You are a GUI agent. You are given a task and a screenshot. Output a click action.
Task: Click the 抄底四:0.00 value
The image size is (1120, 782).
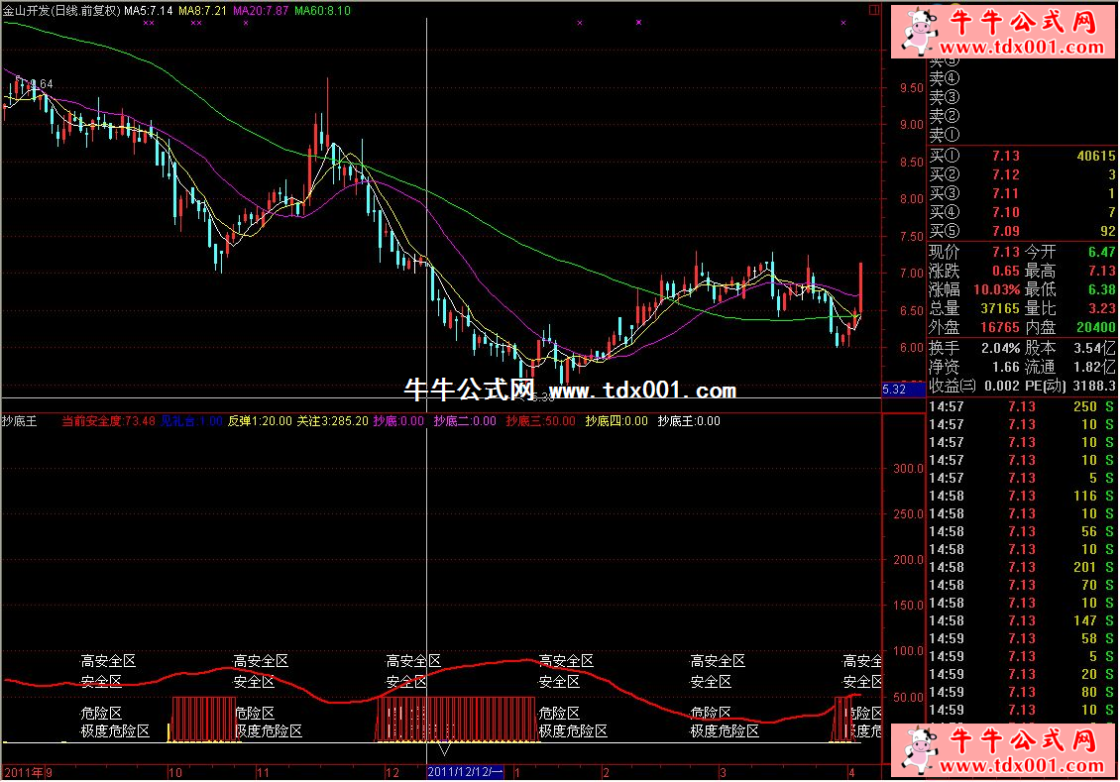coord(616,421)
